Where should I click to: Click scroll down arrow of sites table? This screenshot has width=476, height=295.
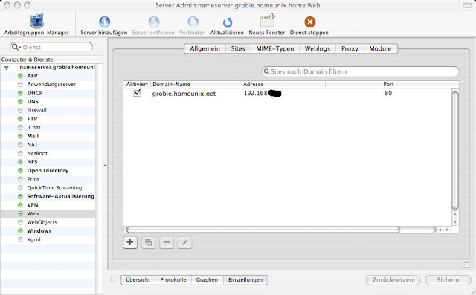(454, 222)
